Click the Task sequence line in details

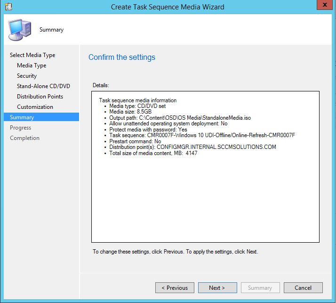(x=202, y=135)
